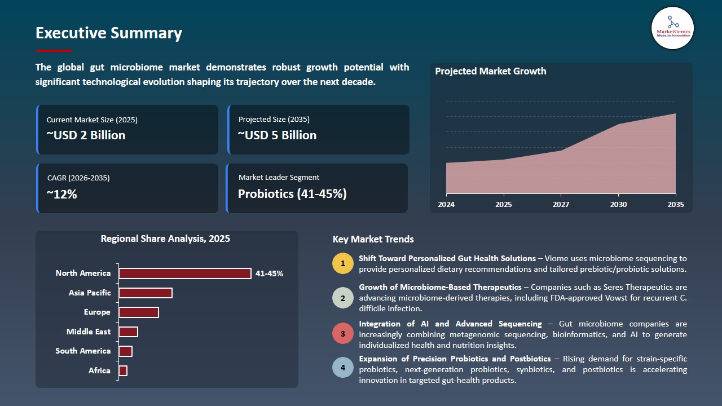This screenshot has width=722, height=406.
Task: Click the Asia Pacific bar
Action: click(x=146, y=293)
